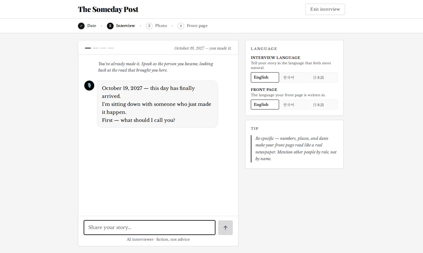The width and height of the screenshot is (423, 253).
Task: Click the Exit interview button
Action: point(325,9)
